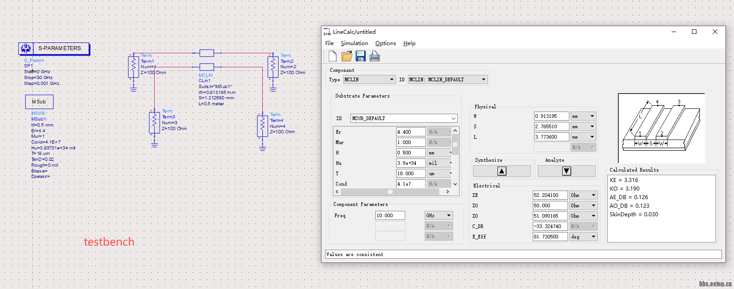Click the KE = 3.316 result line
This screenshot has width=734, height=289.
[624, 180]
